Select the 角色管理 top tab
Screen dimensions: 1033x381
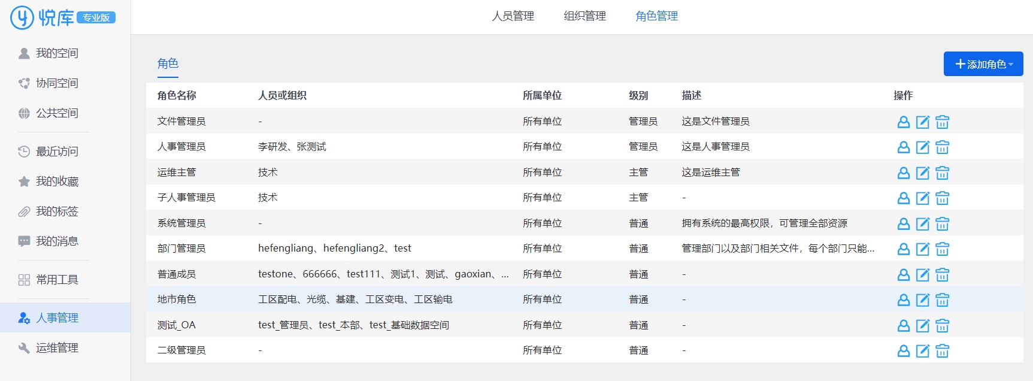(x=656, y=16)
